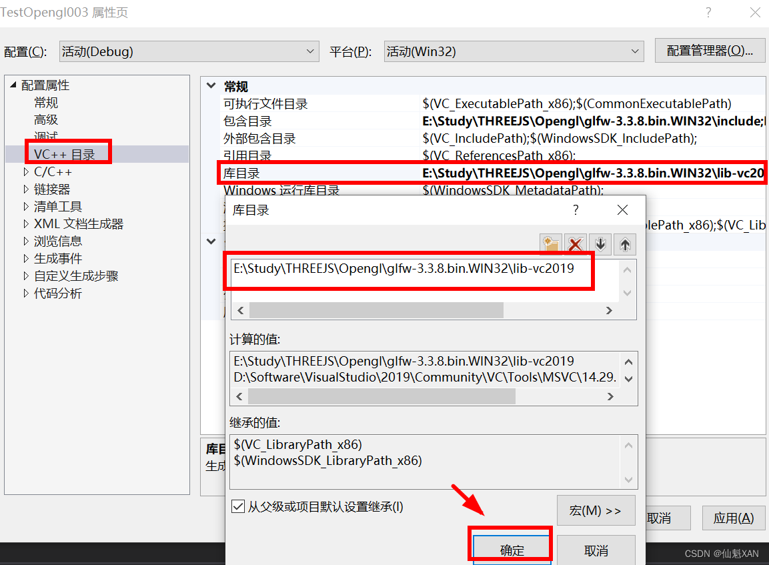This screenshot has height=565, width=769.
Task: Click the red X delete line icon
Action: pyautogui.click(x=576, y=244)
